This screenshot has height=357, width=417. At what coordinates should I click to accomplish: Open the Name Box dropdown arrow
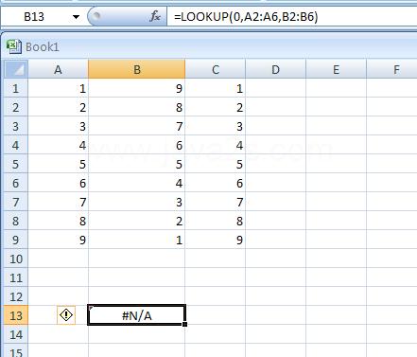[x=76, y=17]
